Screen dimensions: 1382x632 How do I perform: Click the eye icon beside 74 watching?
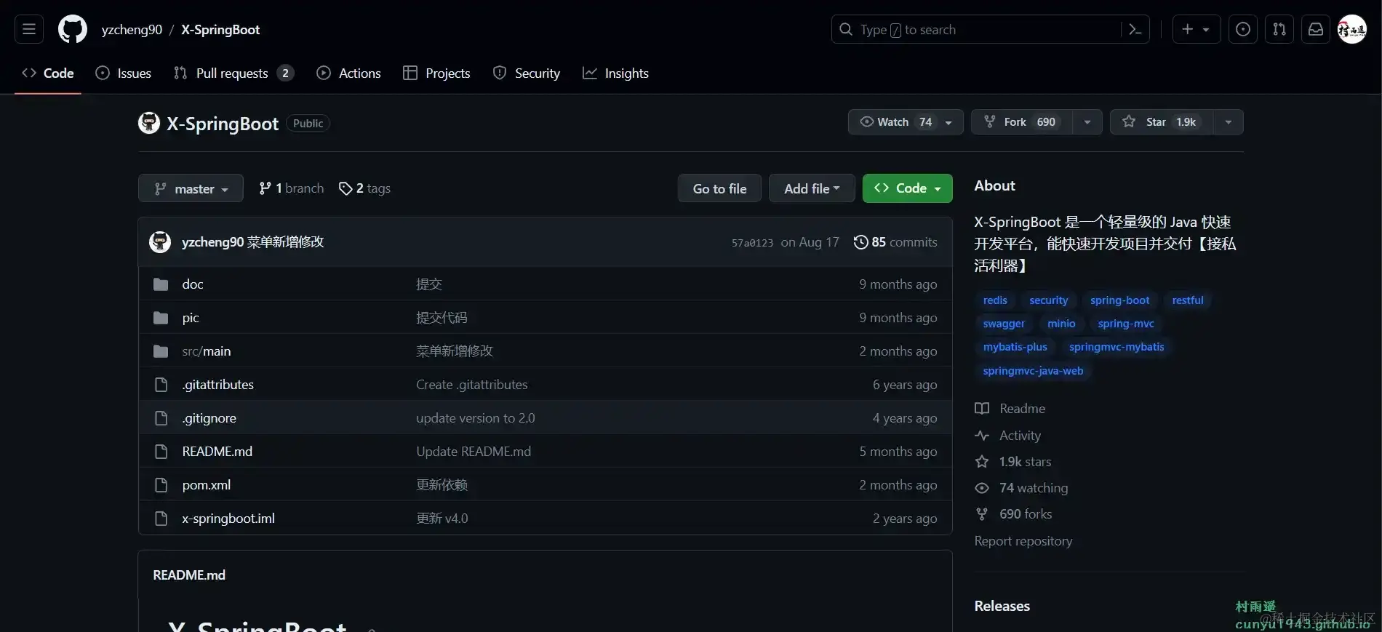982,488
